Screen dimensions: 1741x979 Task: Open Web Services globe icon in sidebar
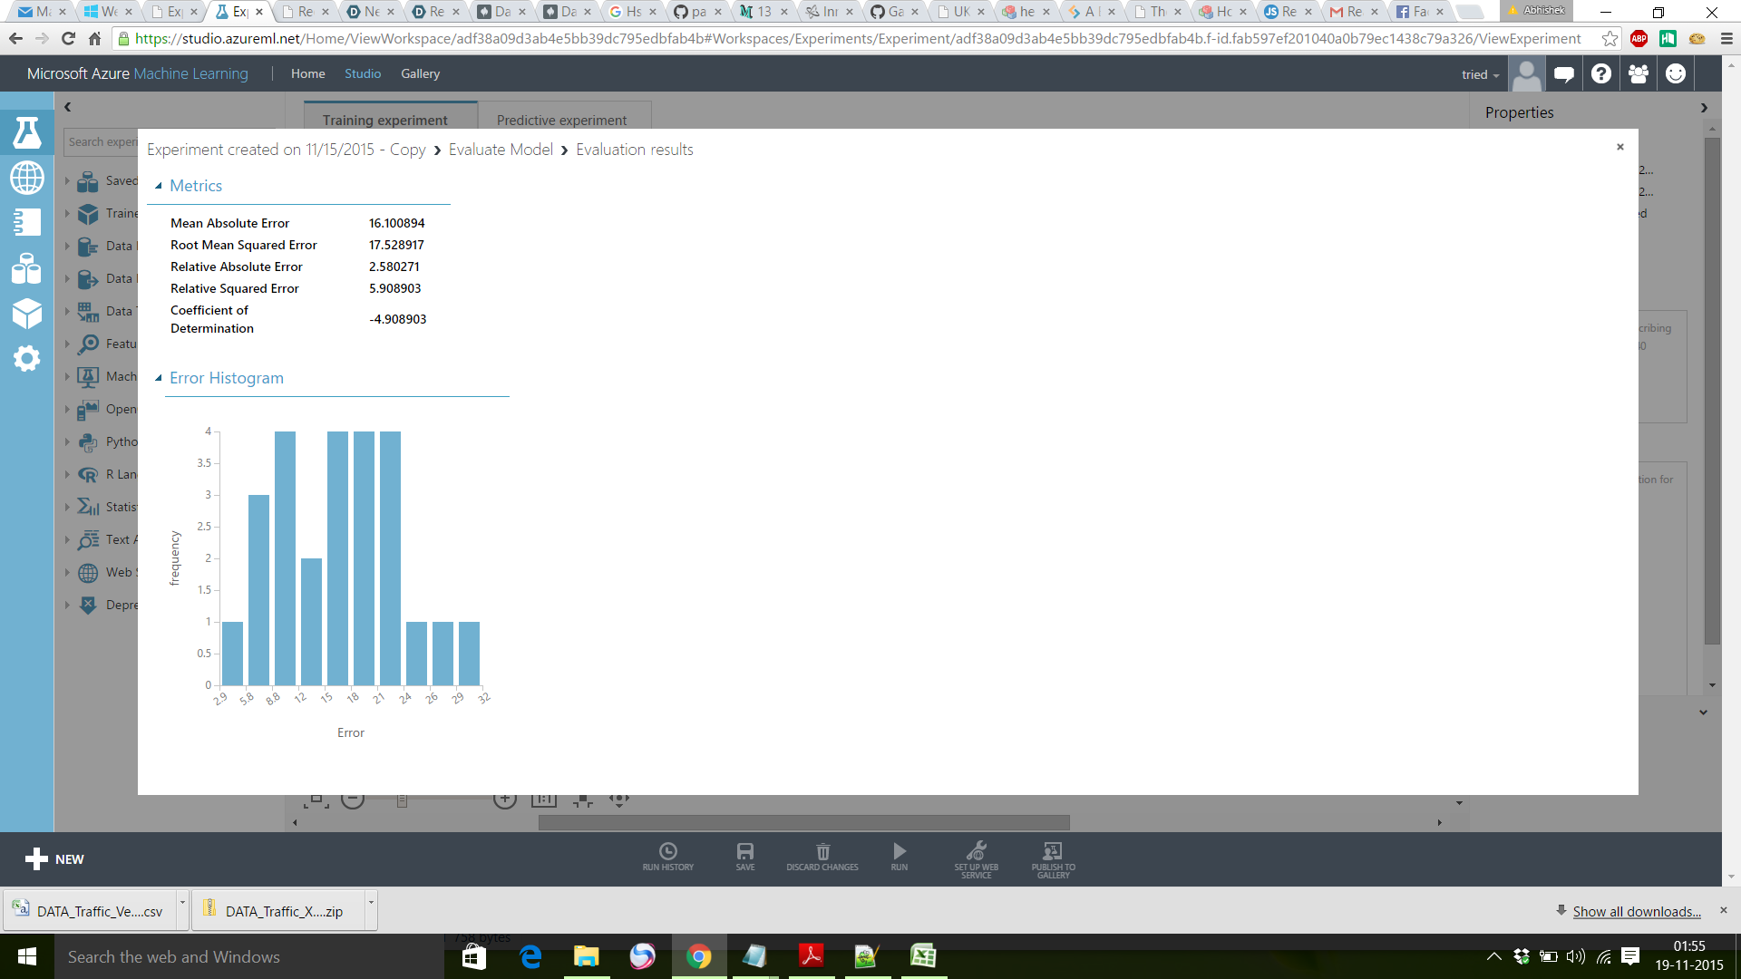(x=26, y=178)
